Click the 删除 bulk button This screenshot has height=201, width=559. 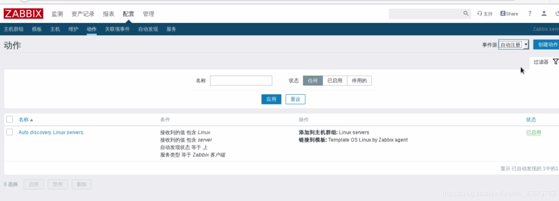pyautogui.click(x=82, y=184)
